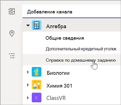The image size is (121, 105).
Task: Click the purple ClassVR team icon
Action: coord(37,97)
